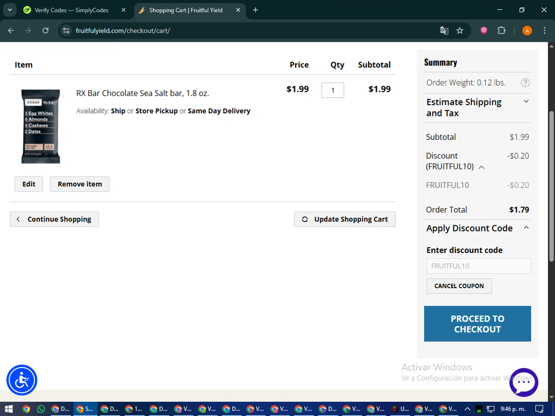
Task: Open site information icon in address bar
Action: [x=66, y=31]
